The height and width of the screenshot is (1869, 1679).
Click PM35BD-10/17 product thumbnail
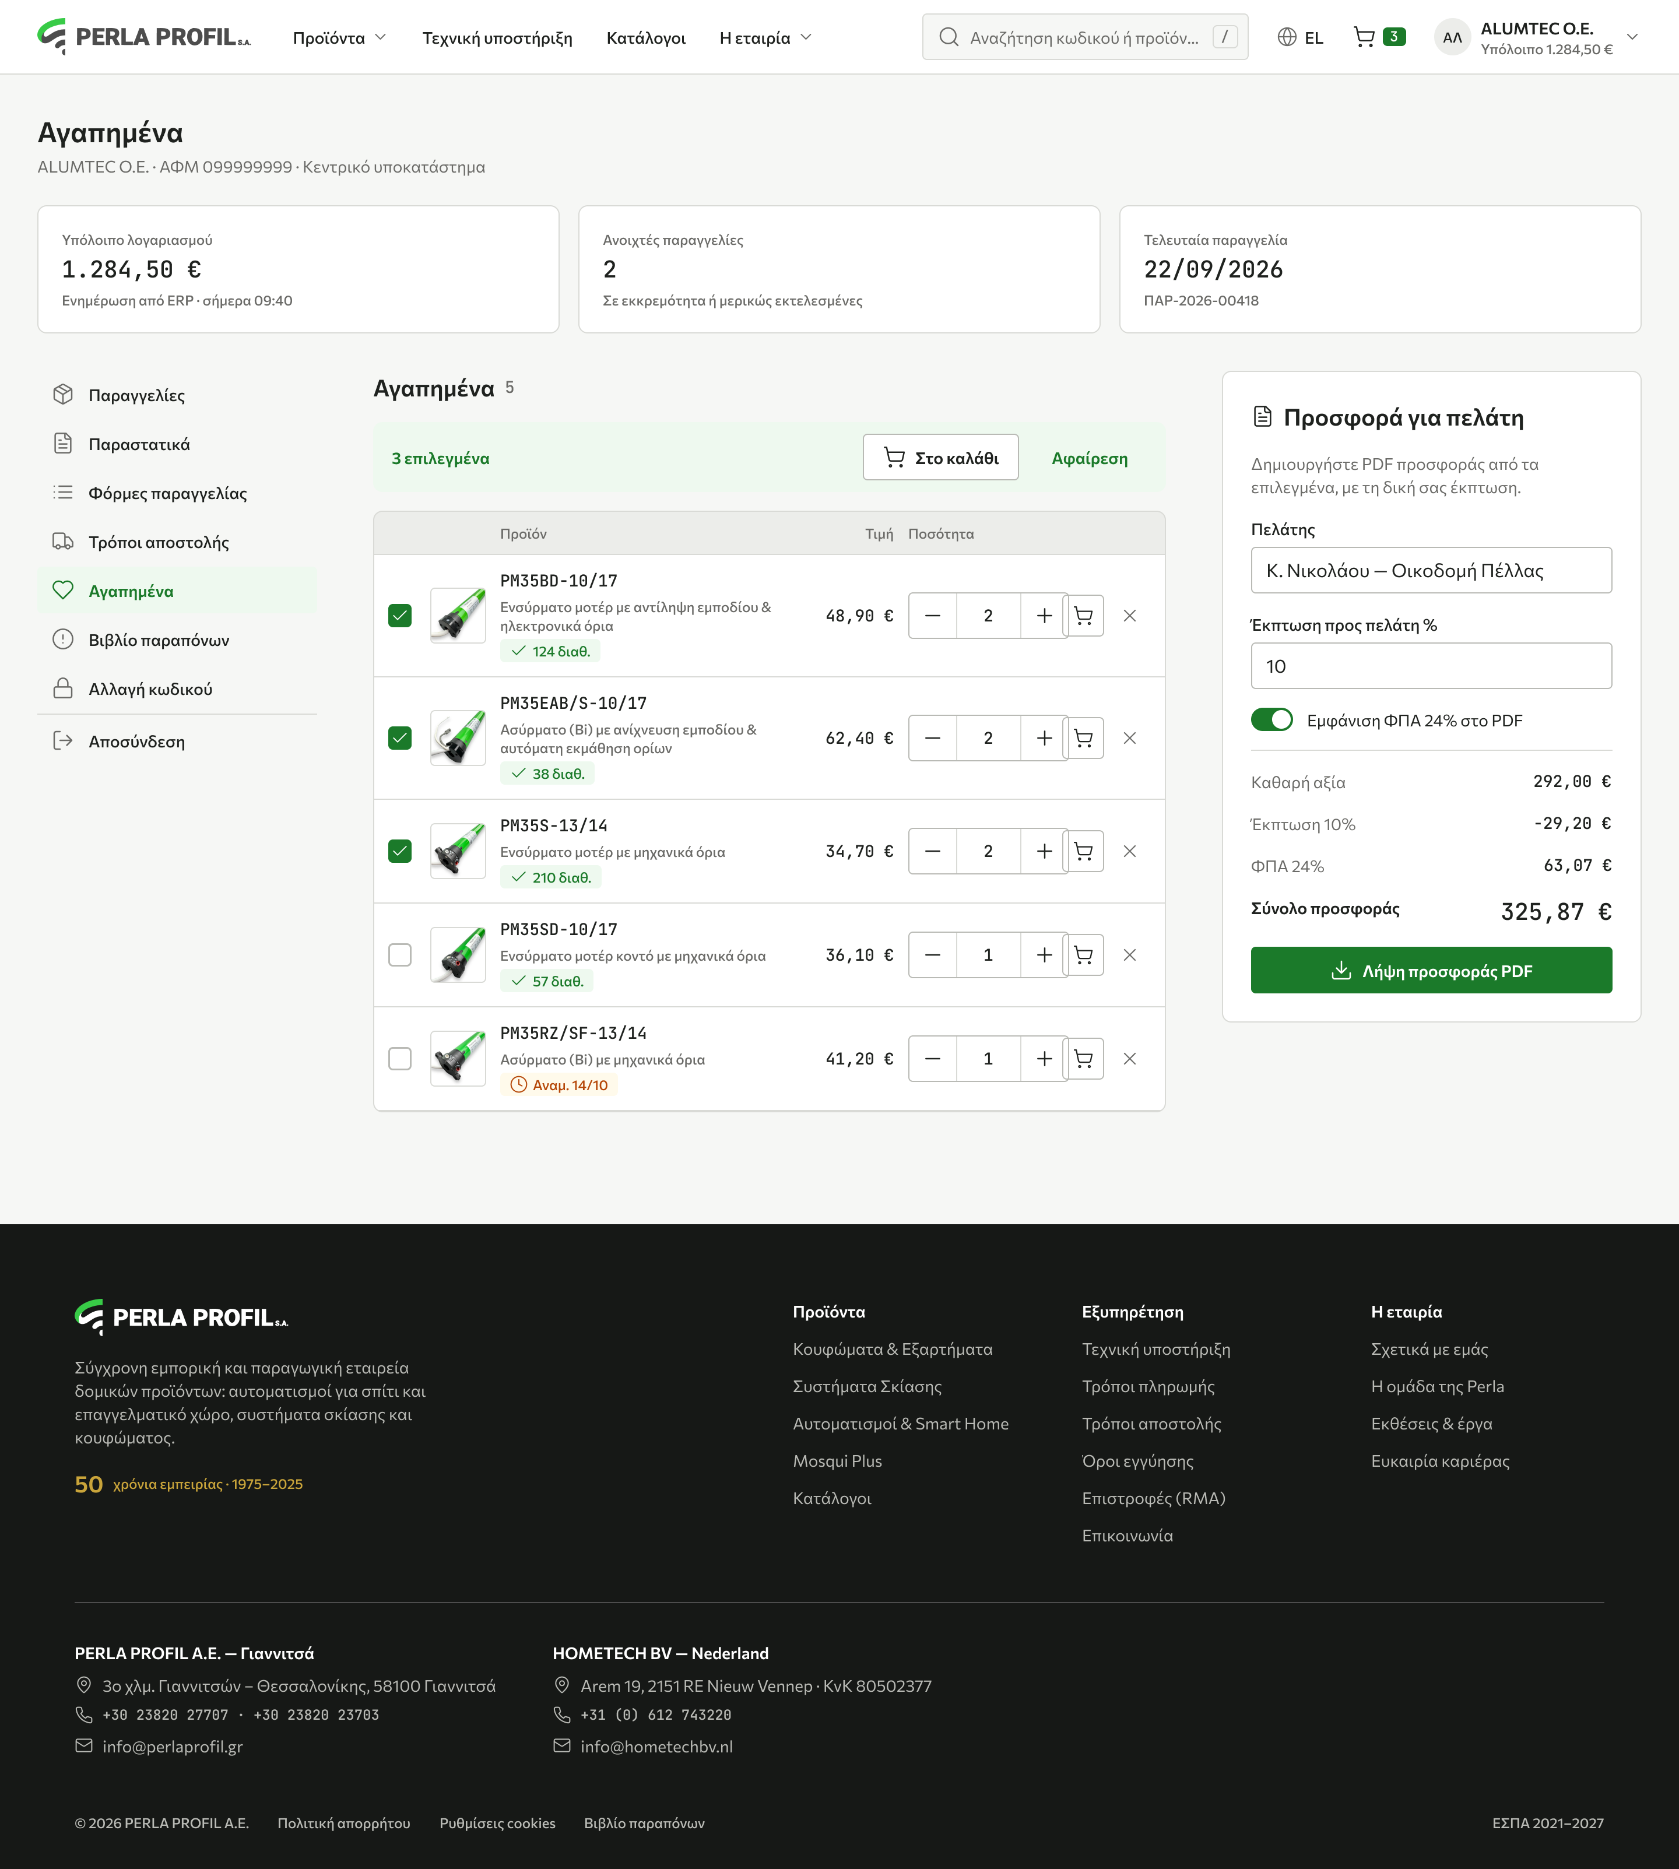[x=458, y=615]
